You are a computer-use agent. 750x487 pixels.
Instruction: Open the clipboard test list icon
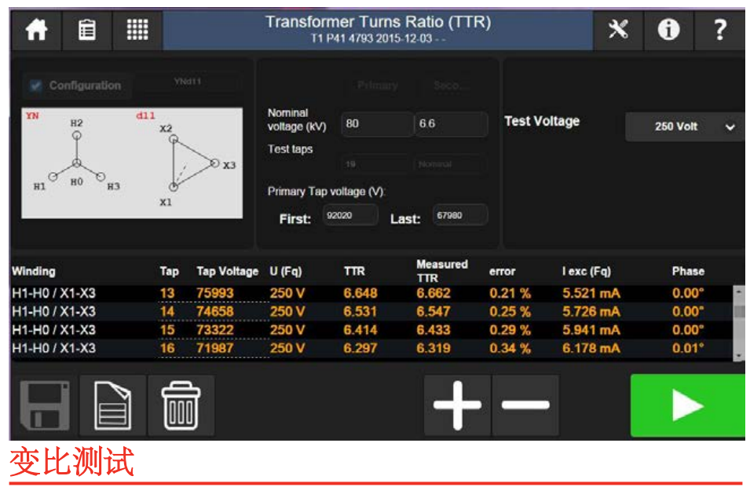click(x=87, y=30)
